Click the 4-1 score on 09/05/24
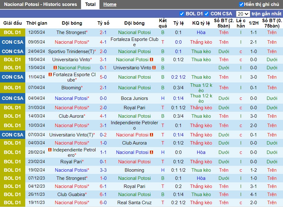Viewport: 283px width, 207px height. click(x=103, y=42)
